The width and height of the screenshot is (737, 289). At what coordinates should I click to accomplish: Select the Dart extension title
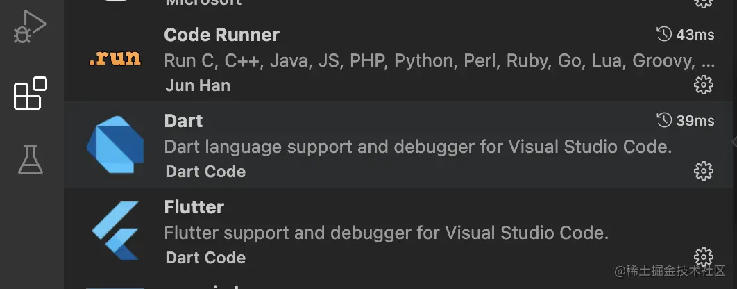183,121
